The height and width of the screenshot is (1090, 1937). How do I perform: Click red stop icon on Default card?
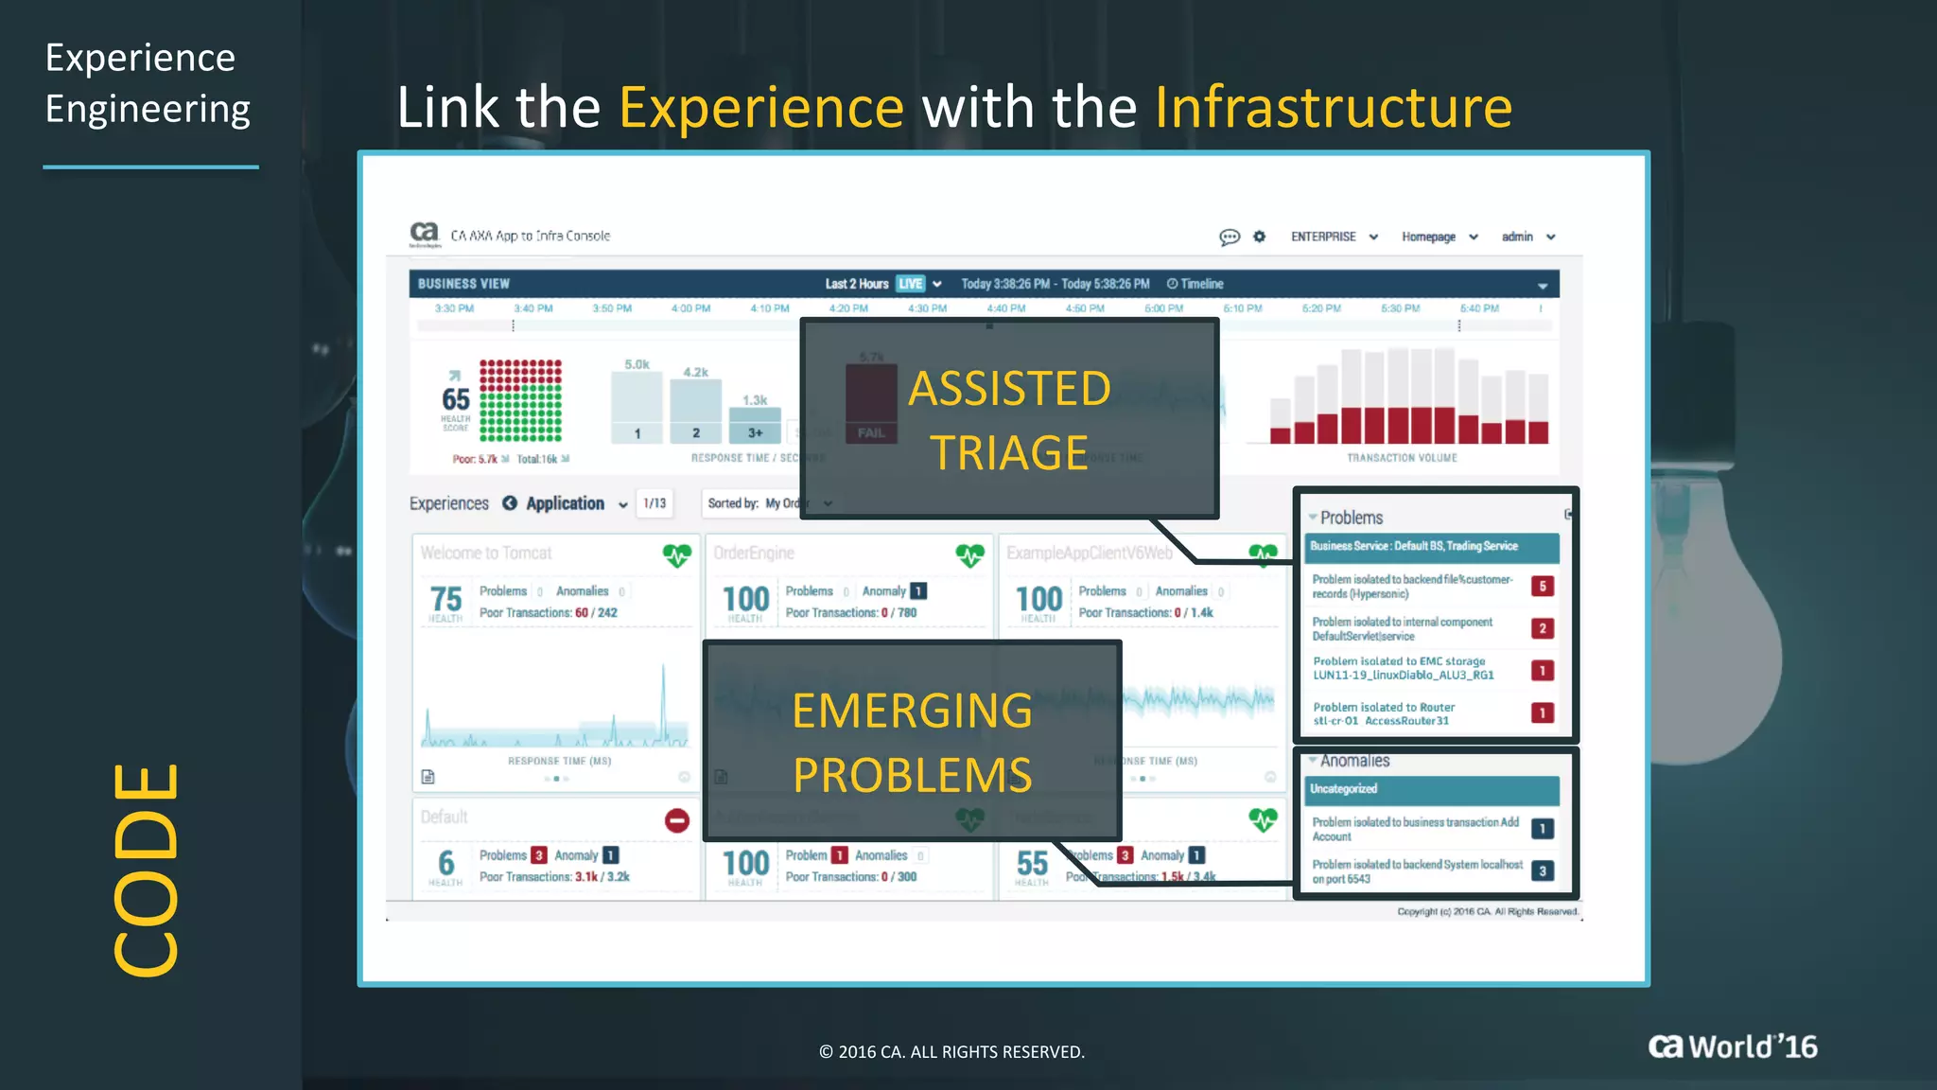pos(676,820)
